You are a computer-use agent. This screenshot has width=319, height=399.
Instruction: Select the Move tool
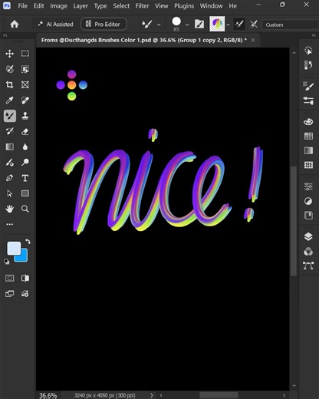tap(10, 54)
